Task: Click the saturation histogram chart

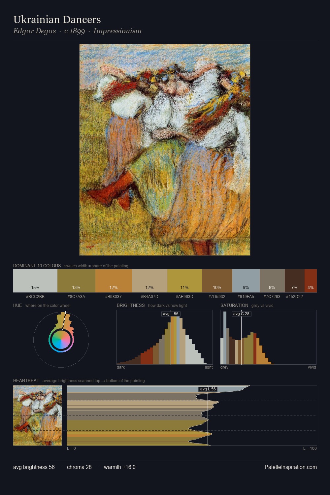Action: 268,337
